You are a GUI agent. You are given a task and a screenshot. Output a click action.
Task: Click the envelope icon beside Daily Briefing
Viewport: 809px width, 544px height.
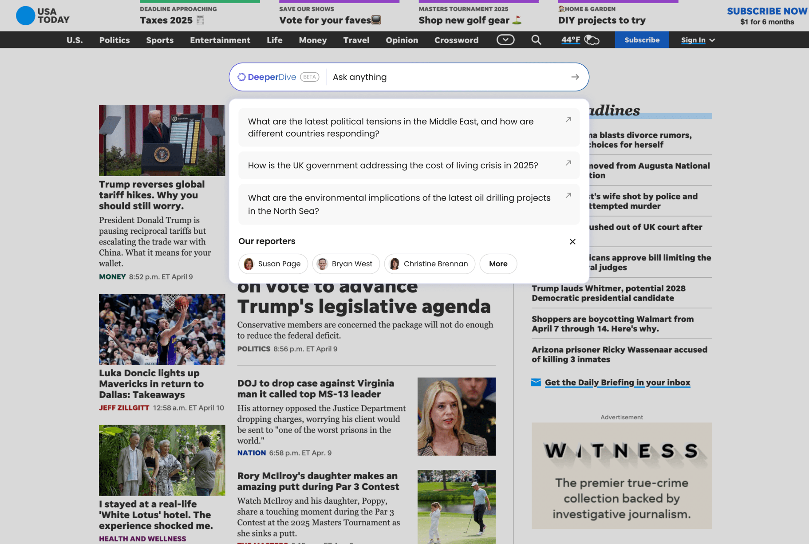click(536, 382)
